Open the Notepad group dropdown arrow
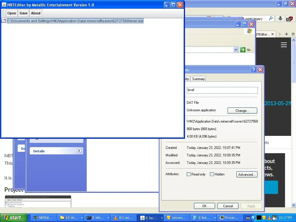Viewport: 296px width, 222px height. 215,218
